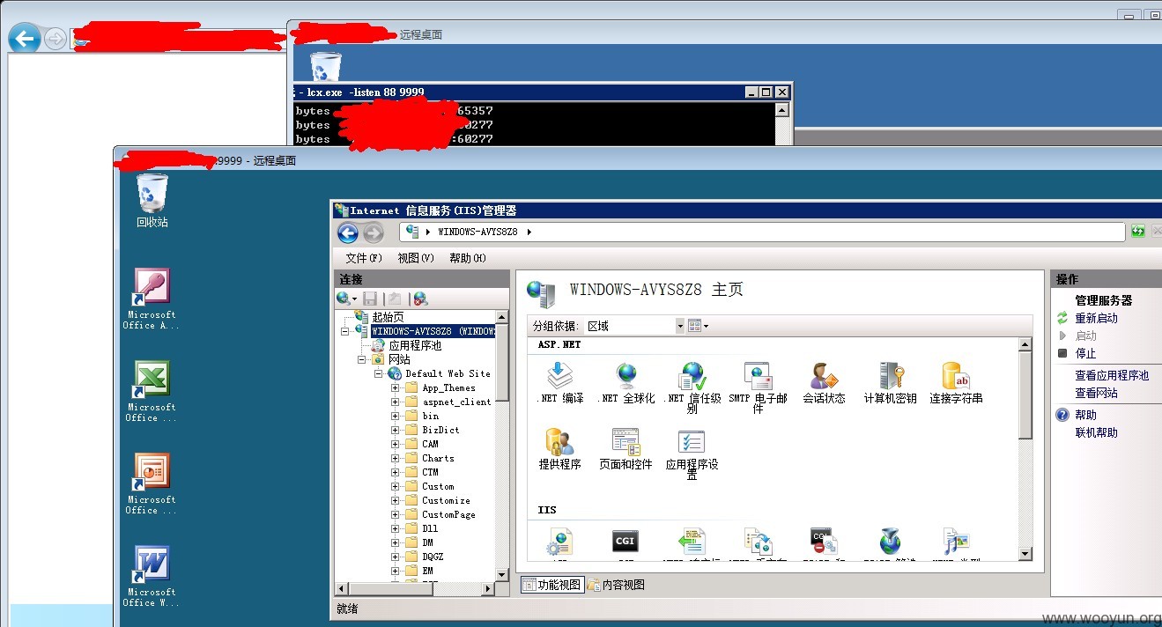Viewport: 1162px width, 627px height.
Task: Select 应用程序池 in the connections tree
Action: [x=415, y=346]
